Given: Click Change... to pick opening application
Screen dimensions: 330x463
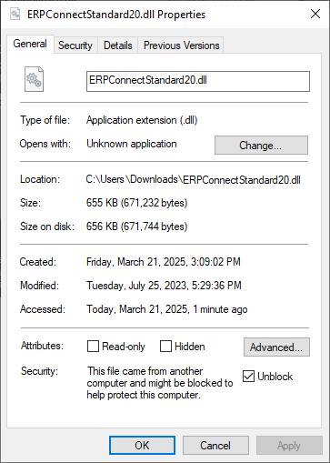Looking at the screenshot, I should click(x=261, y=146).
